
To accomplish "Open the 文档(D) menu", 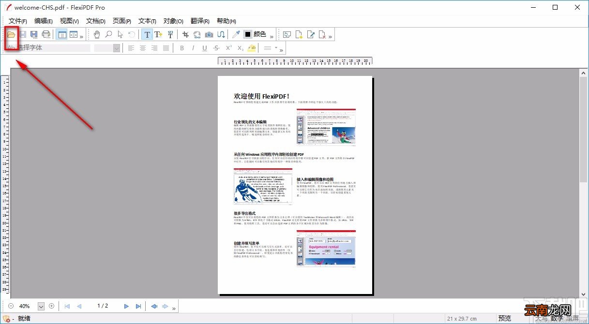I will click(96, 21).
